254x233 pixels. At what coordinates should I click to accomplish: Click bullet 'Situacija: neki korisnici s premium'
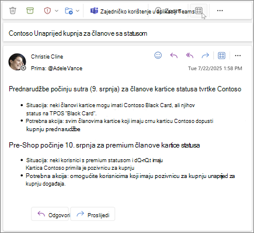(x=95, y=164)
